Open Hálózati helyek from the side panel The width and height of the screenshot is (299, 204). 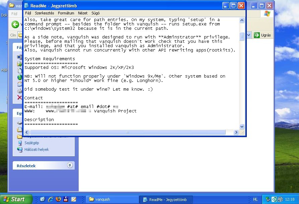click(33, 149)
